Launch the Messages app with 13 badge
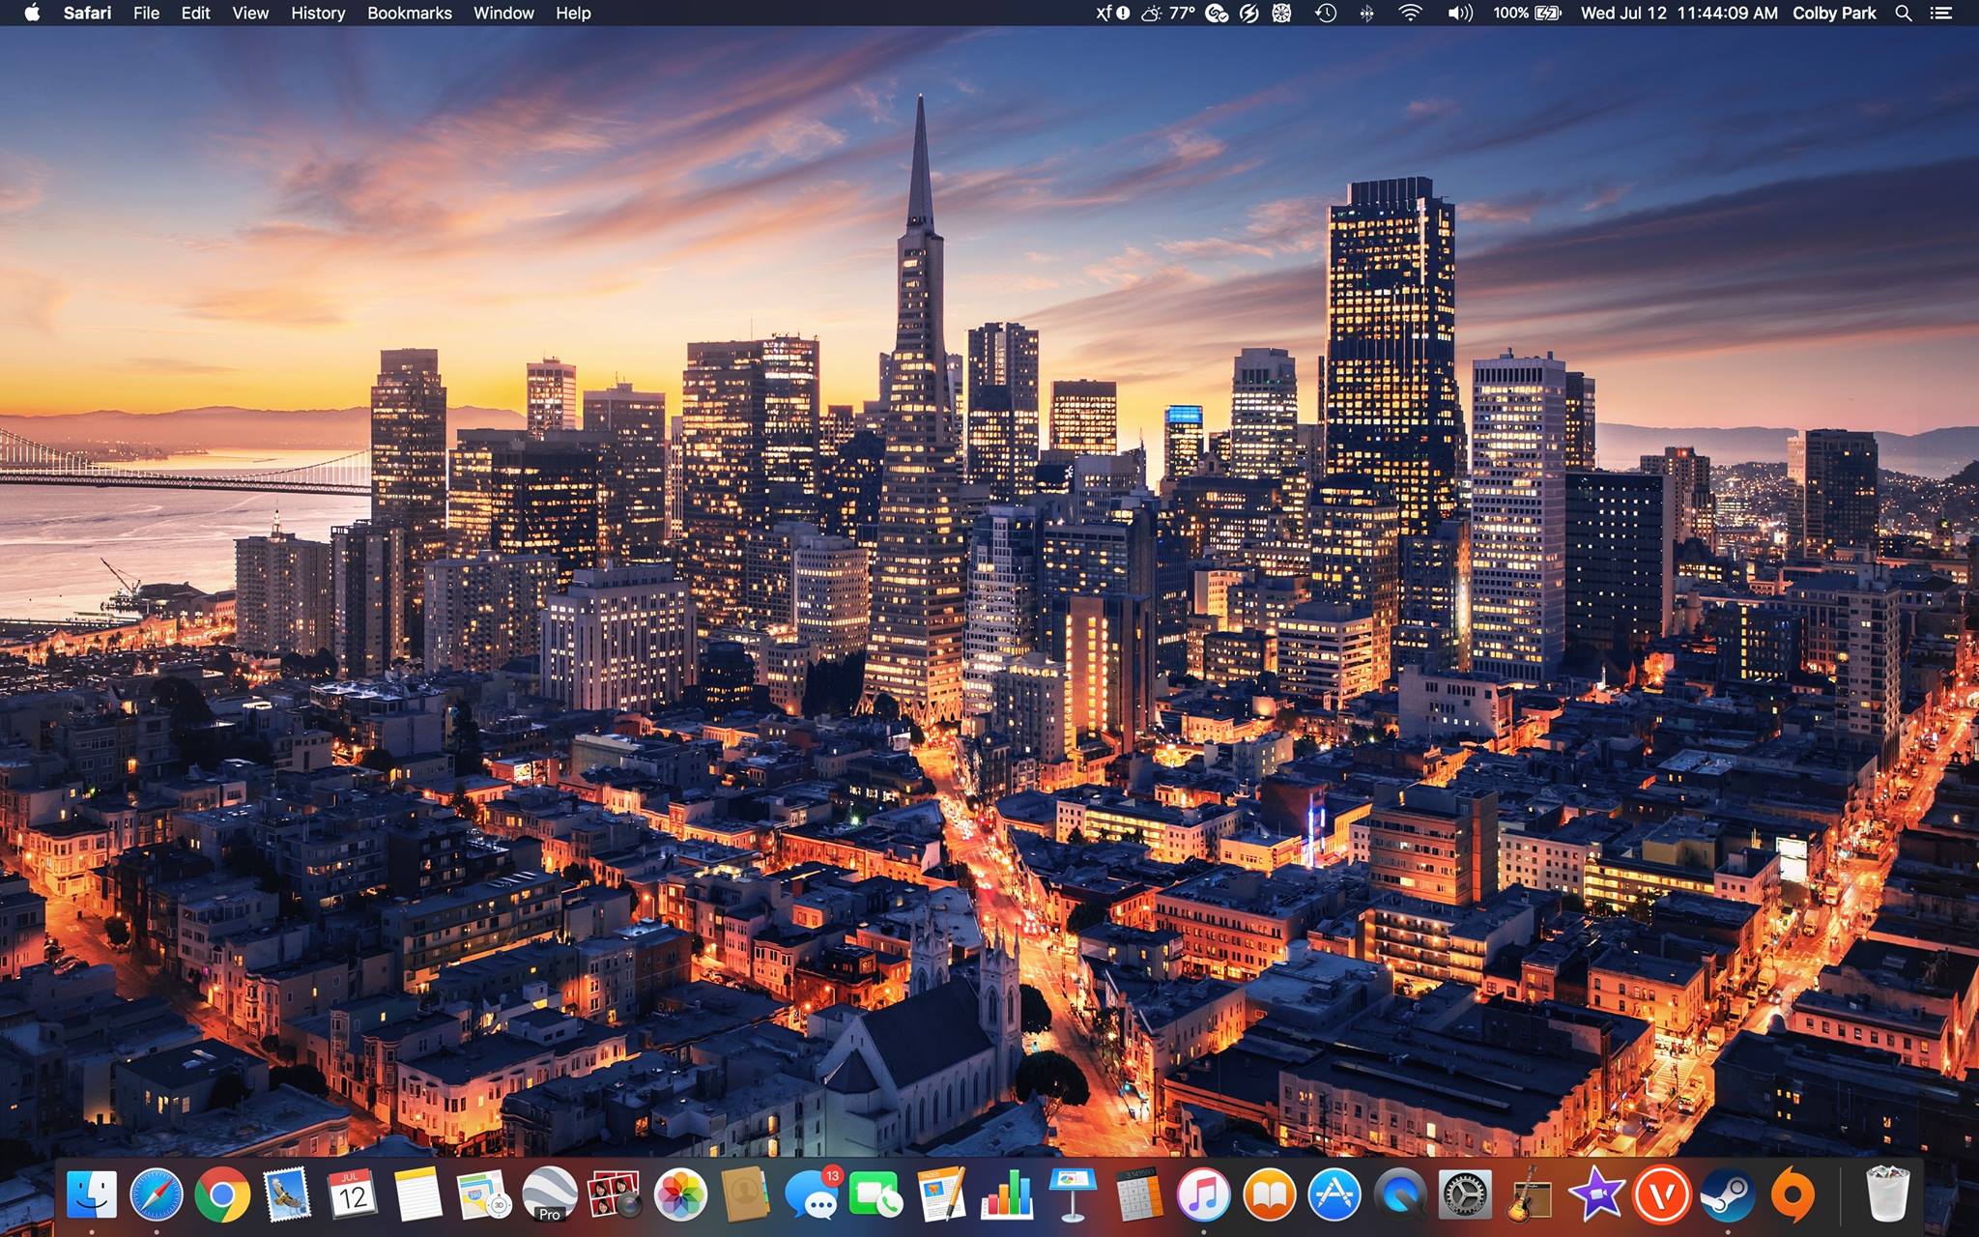The height and width of the screenshot is (1237, 1979). click(x=812, y=1196)
